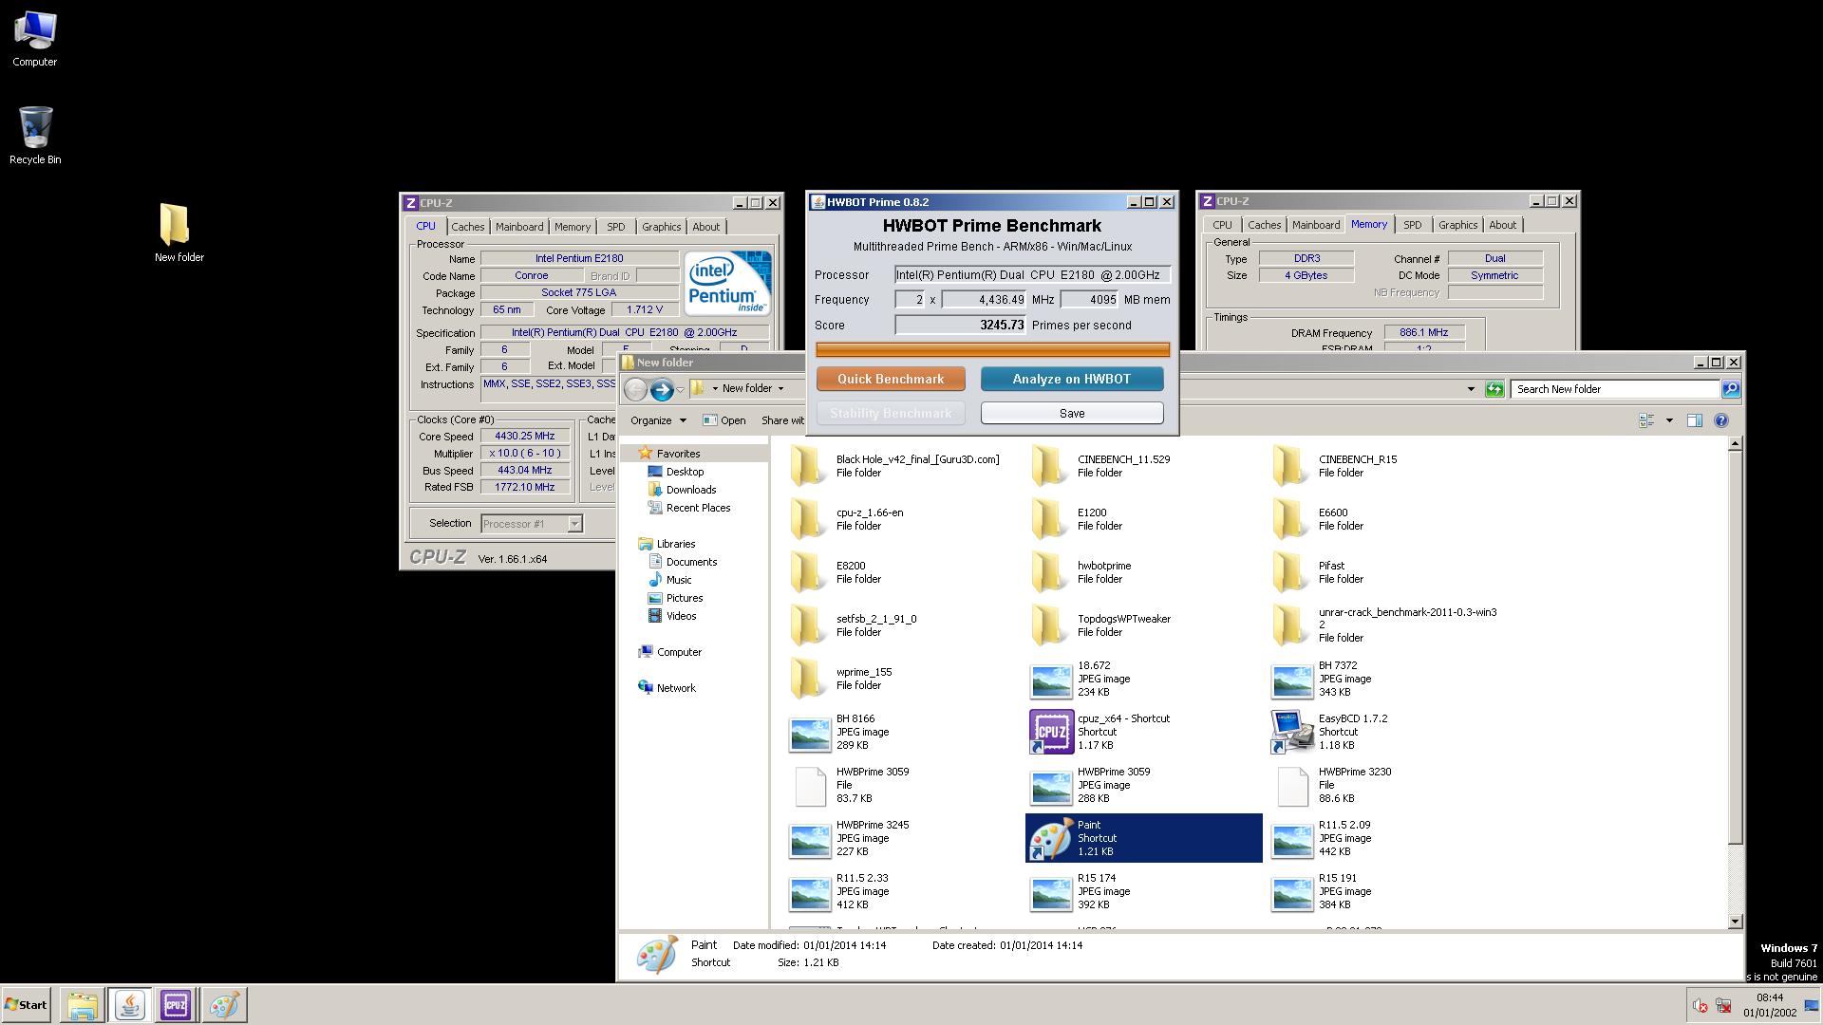Image resolution: width=1823 pixels, height=1025 pixels.
Task: Open Desktop in the navigation pane
Action: click(685, 472)
